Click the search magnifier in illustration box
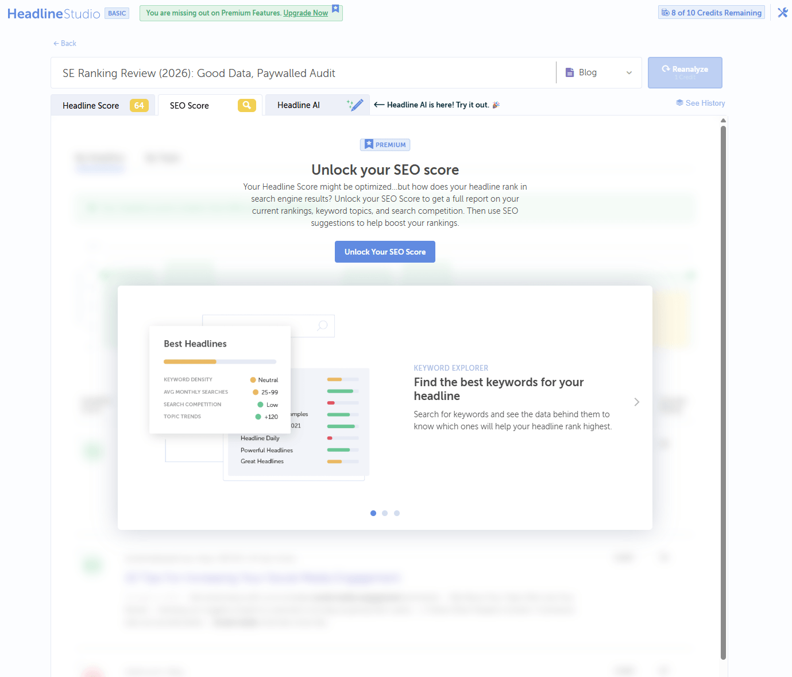This screenshot has height=677, width=792. (x=323, y=325)
